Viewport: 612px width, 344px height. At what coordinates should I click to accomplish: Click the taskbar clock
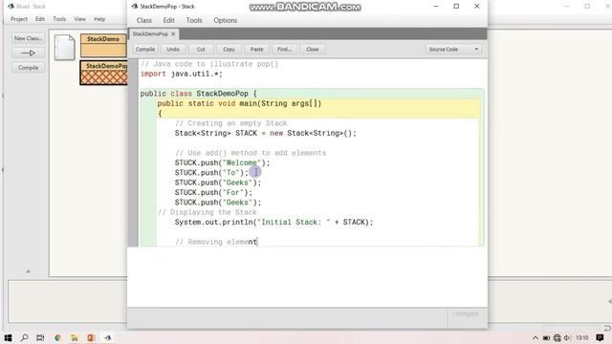pos(582,337)
